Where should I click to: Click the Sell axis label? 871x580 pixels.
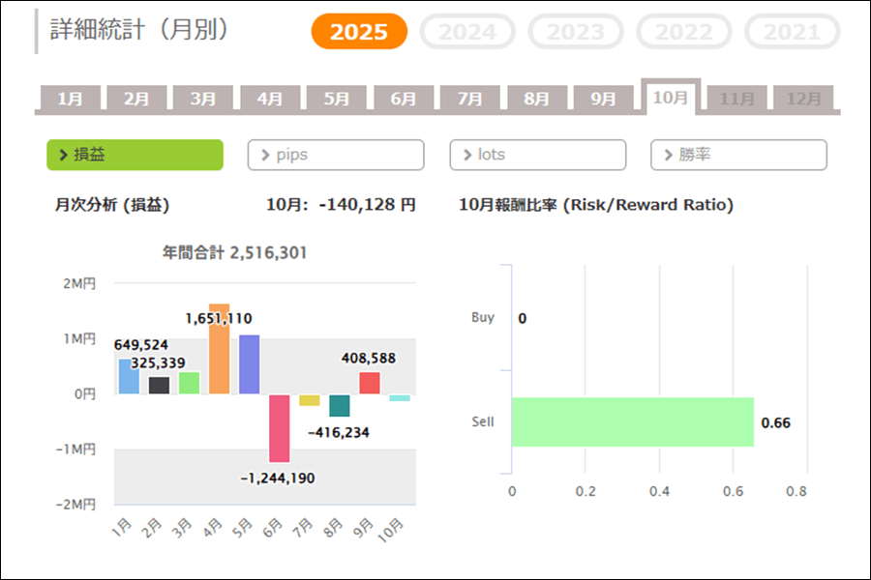483,421
